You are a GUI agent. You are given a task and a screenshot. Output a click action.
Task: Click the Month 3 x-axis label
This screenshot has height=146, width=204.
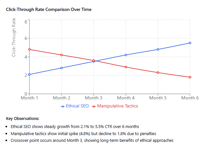pyautogui.click(x=94, y=98)
